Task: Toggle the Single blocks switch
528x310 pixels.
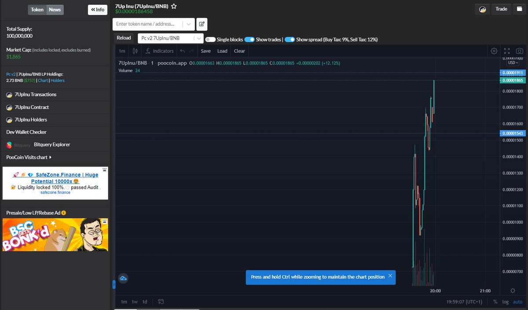Action: [210, 40]
